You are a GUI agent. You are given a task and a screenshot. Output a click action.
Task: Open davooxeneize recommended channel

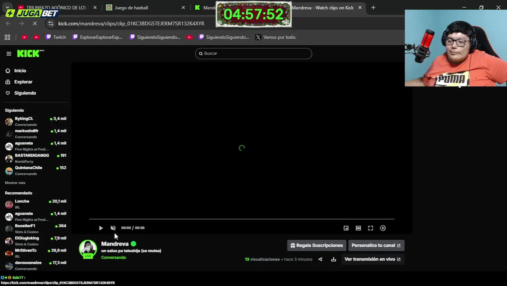[x=36, y=266]
